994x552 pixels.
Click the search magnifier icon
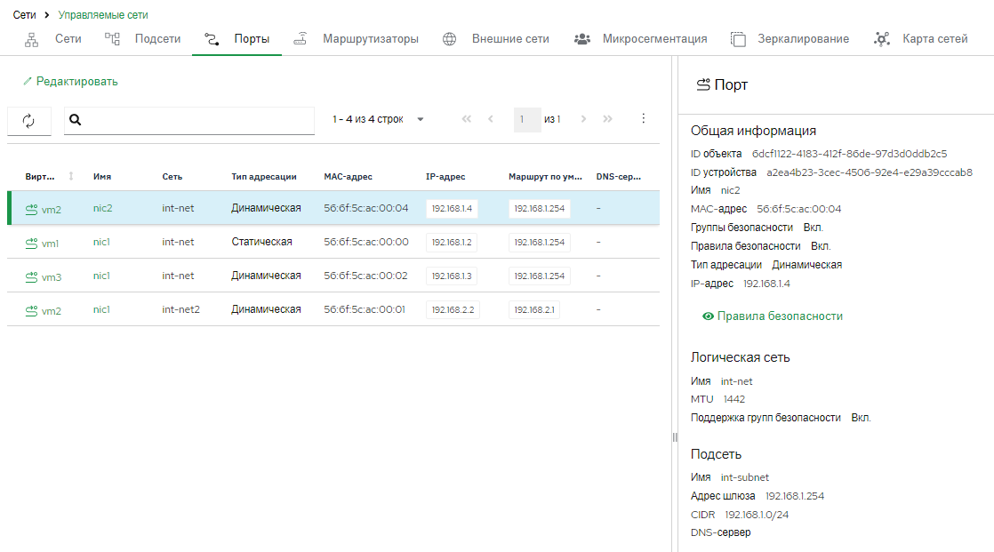coord(75,120)
